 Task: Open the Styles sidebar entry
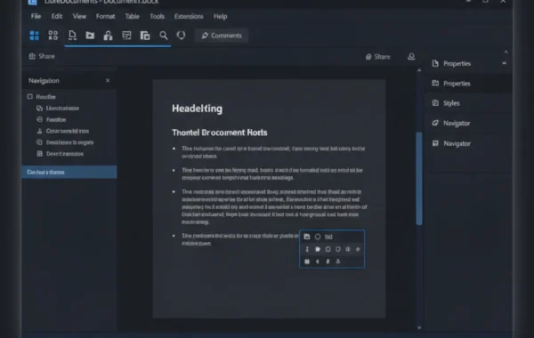[x=469, y=103]
